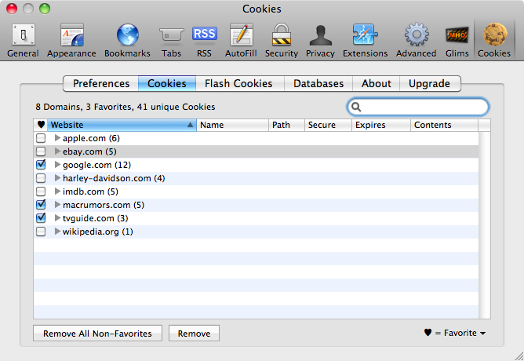Open the General preferences pane

pos(23,40)
